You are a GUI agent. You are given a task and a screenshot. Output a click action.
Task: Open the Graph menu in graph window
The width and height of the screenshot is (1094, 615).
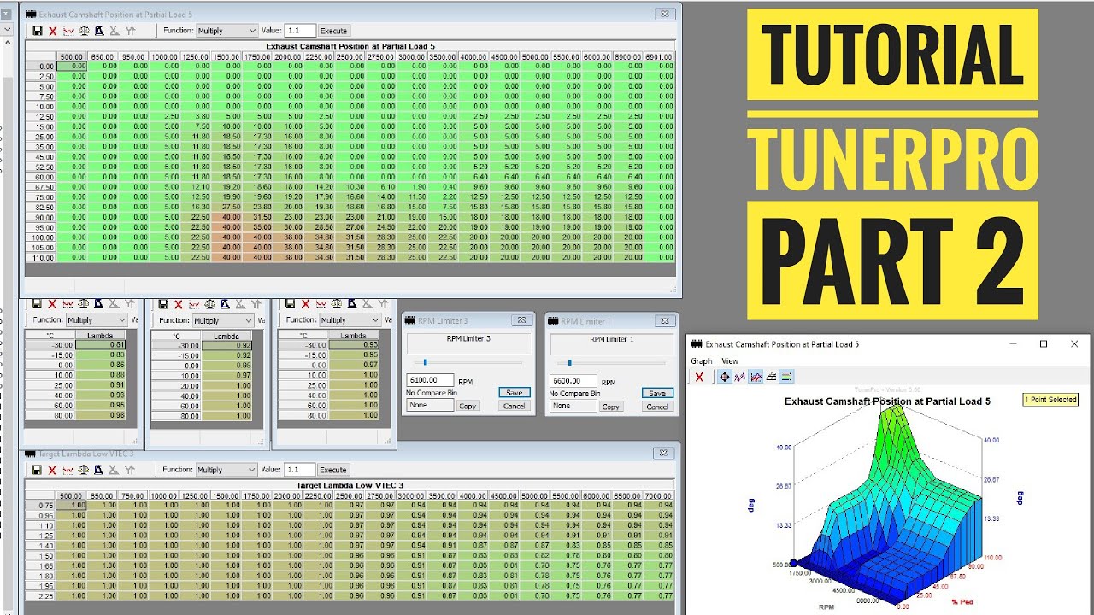(702, 361)
